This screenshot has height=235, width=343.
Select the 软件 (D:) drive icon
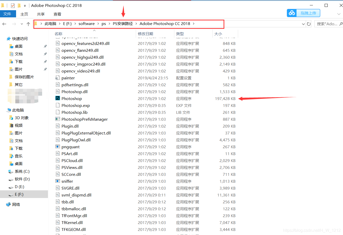11,179
